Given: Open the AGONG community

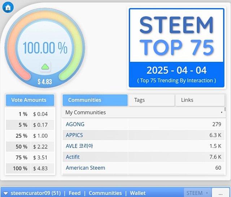Looking at the screenshot, I should (x=75, y=124).
